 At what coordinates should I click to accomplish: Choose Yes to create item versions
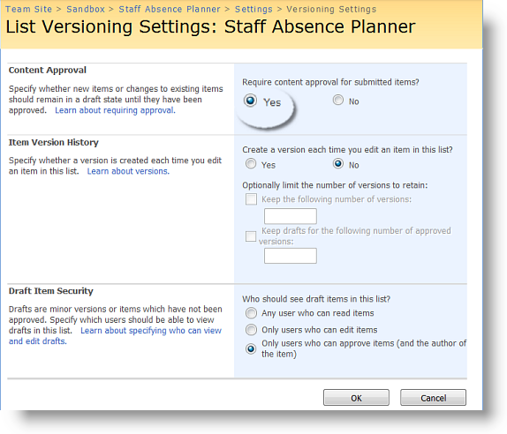point(251,164)
